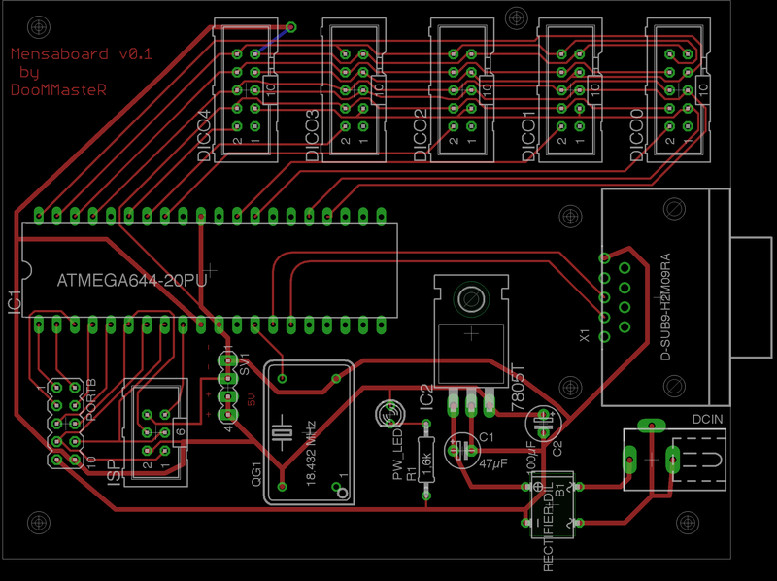Select the ISP programming header
The height and width of the screenshot is (581, 777).
coord(152,424)
